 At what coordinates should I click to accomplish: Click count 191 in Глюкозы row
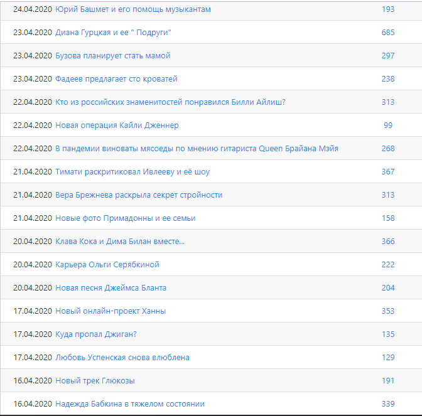[388, 381]
